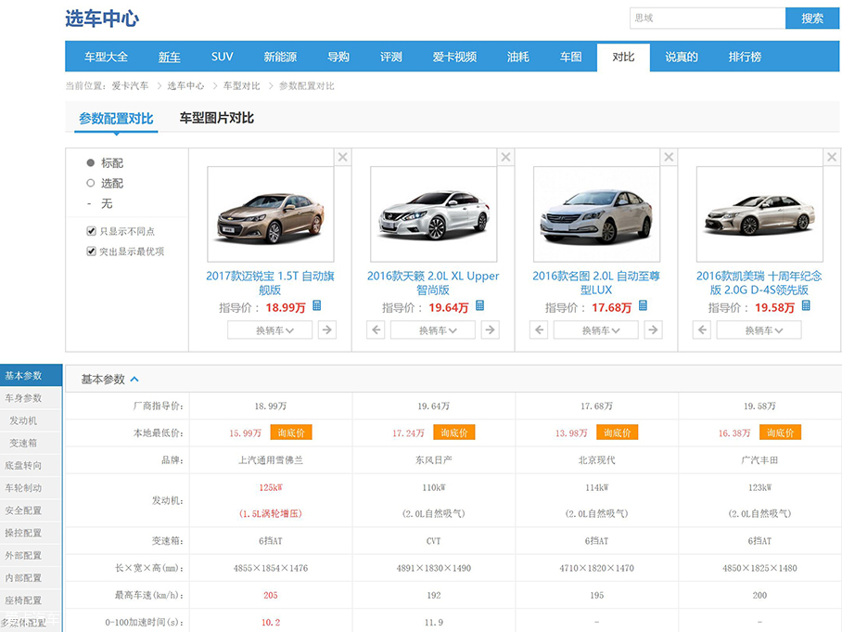Click right arrow under 2016款名图
This screenshot has width=842, height=632.
click(x=653, y=329)
